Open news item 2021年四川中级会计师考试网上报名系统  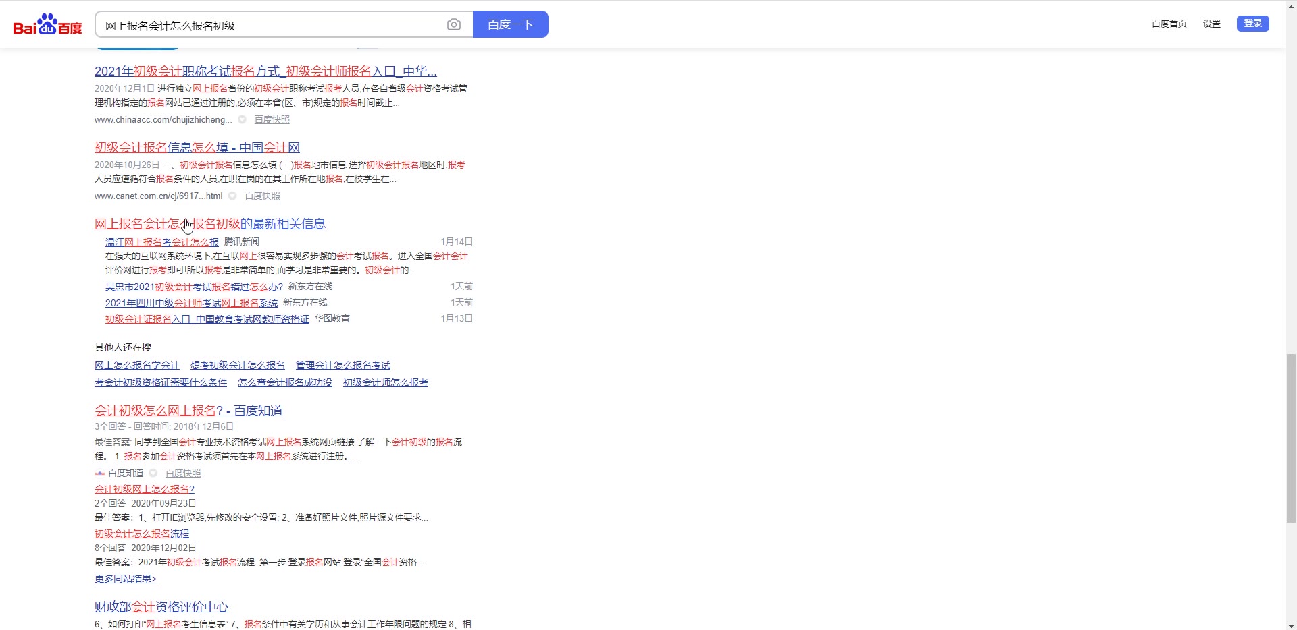click(191, 303)
